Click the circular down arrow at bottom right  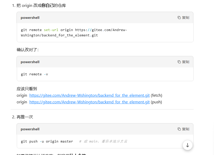click(x=188, y=145)
